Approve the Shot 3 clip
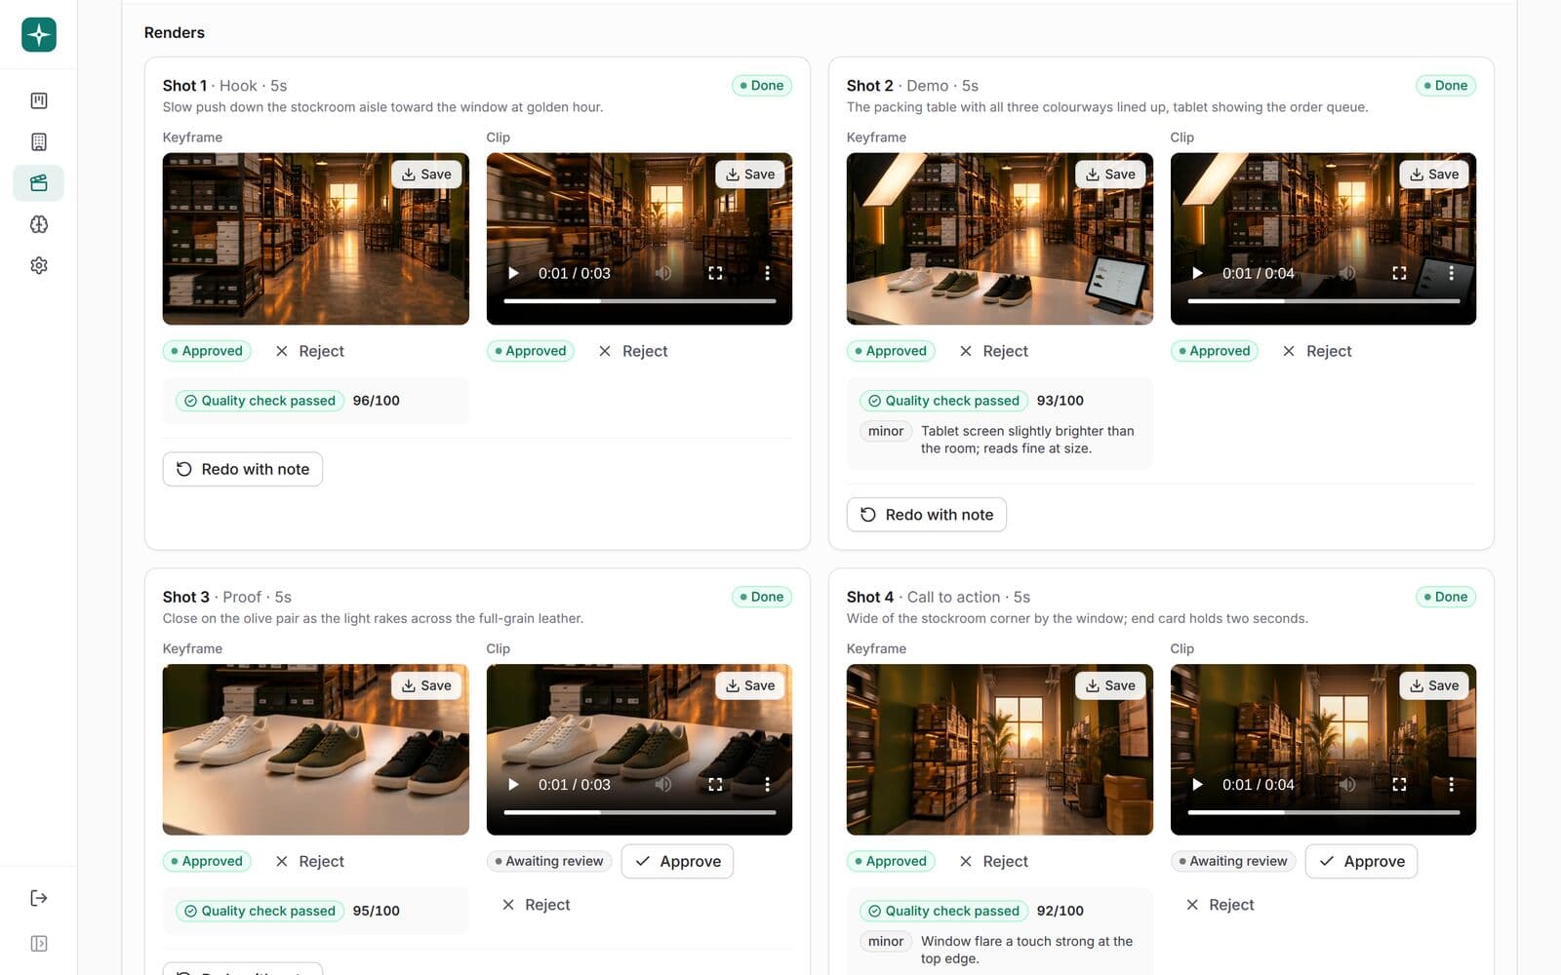 pyautogui.click(x=677, y=861)
